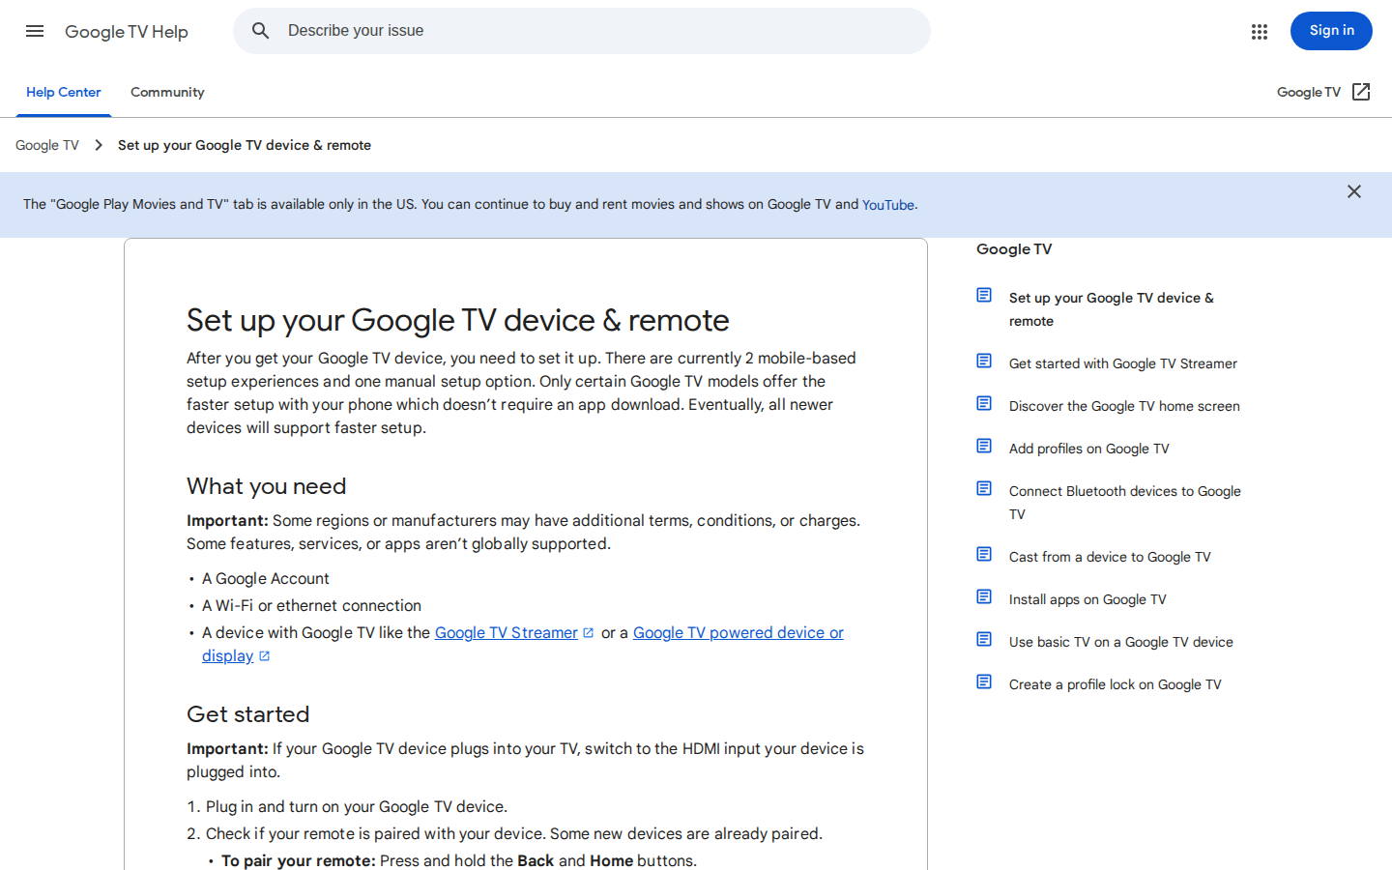Open the main hamburger menu
Image resolution: width=1392 pixels, height=870 pixels.
pyautogui.click(x=35, y=31)
